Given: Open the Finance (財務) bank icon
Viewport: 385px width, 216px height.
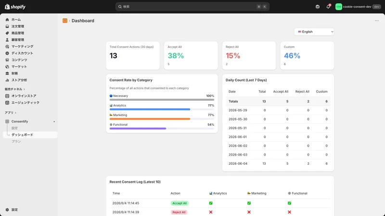Looking at the screenshot, I should coord(7,73).
